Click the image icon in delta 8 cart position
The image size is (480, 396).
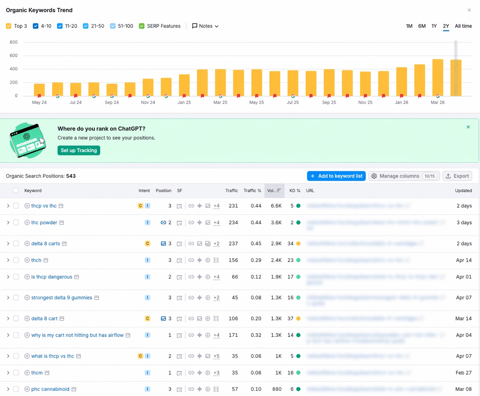click(x=163, y=318)
